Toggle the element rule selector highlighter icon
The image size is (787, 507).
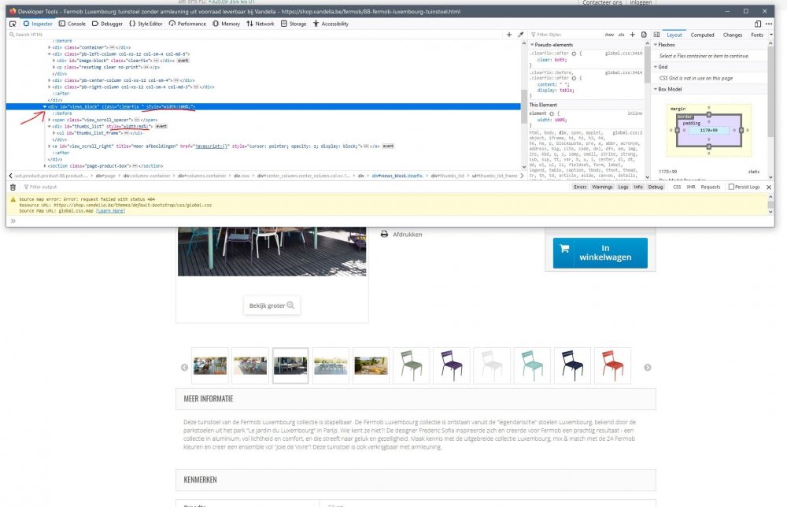[551, 113]
